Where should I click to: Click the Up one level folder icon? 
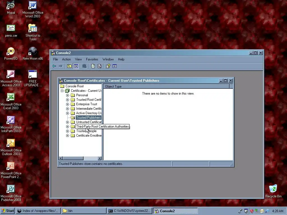[69, 66]
